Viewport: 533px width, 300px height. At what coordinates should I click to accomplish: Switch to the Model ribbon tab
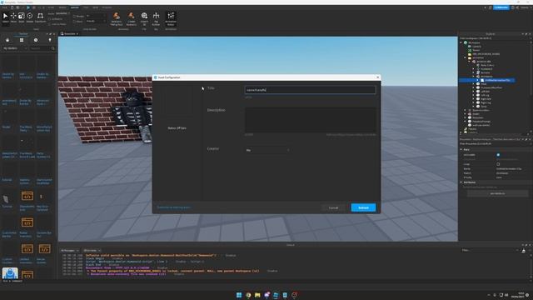pos(62,7)
